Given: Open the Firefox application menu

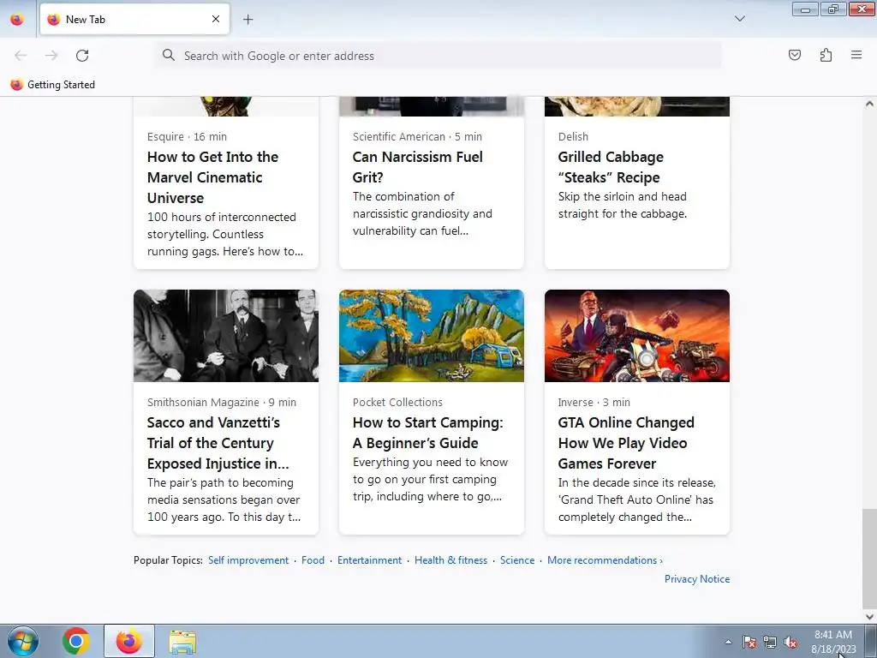Looking at the screenshot, I should click(856, 55).
